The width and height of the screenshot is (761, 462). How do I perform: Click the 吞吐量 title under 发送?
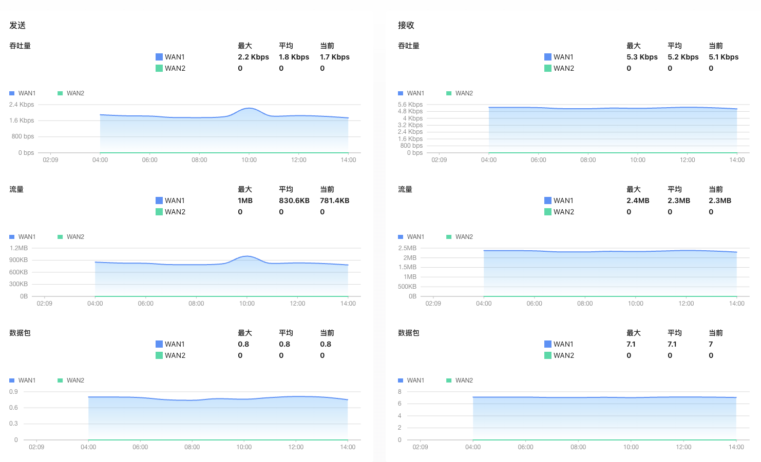point(20,46)
